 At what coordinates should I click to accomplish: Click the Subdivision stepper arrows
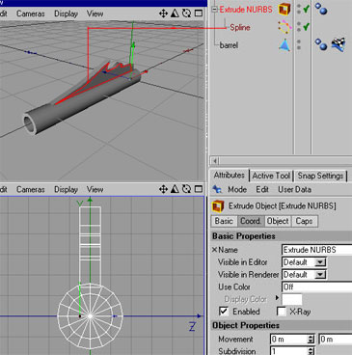(x=311, y=351)
